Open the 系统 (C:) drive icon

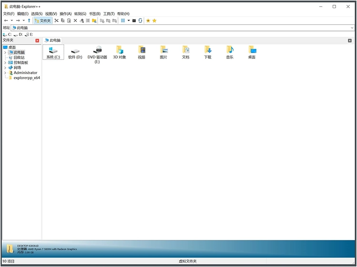click(53, 52)
